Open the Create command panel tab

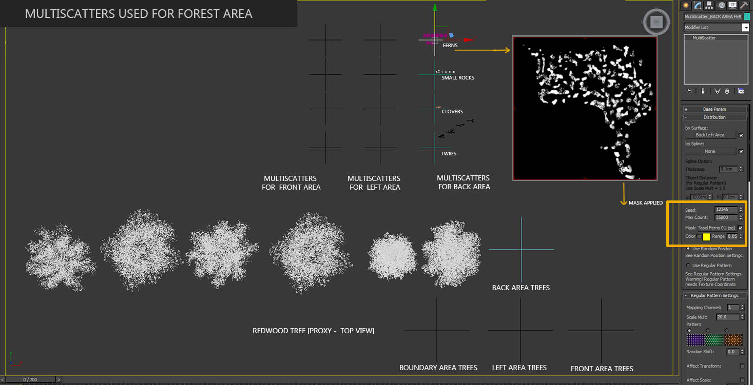(x=687, y=5)
